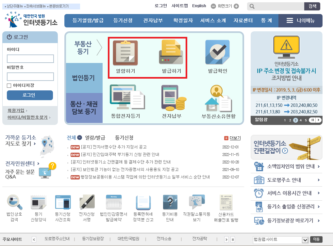Show previous 주요사이트 entries with left arrow
Image resolution: width=333 pixels, height=246 pixels.
[x=34, y=239]
